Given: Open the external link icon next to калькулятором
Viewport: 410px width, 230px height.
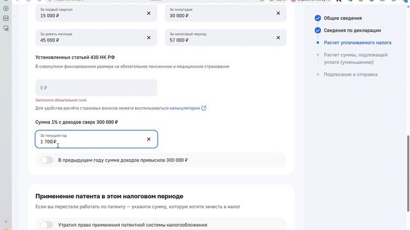Looking at the screenshot, I should click(x=204, y=108).
